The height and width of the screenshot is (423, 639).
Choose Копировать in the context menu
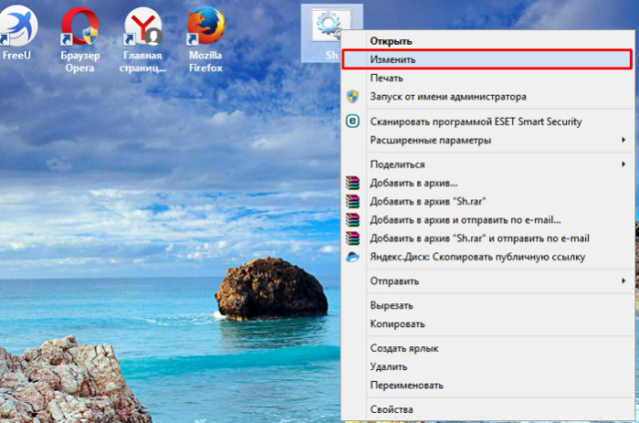[x=487, y=323]
